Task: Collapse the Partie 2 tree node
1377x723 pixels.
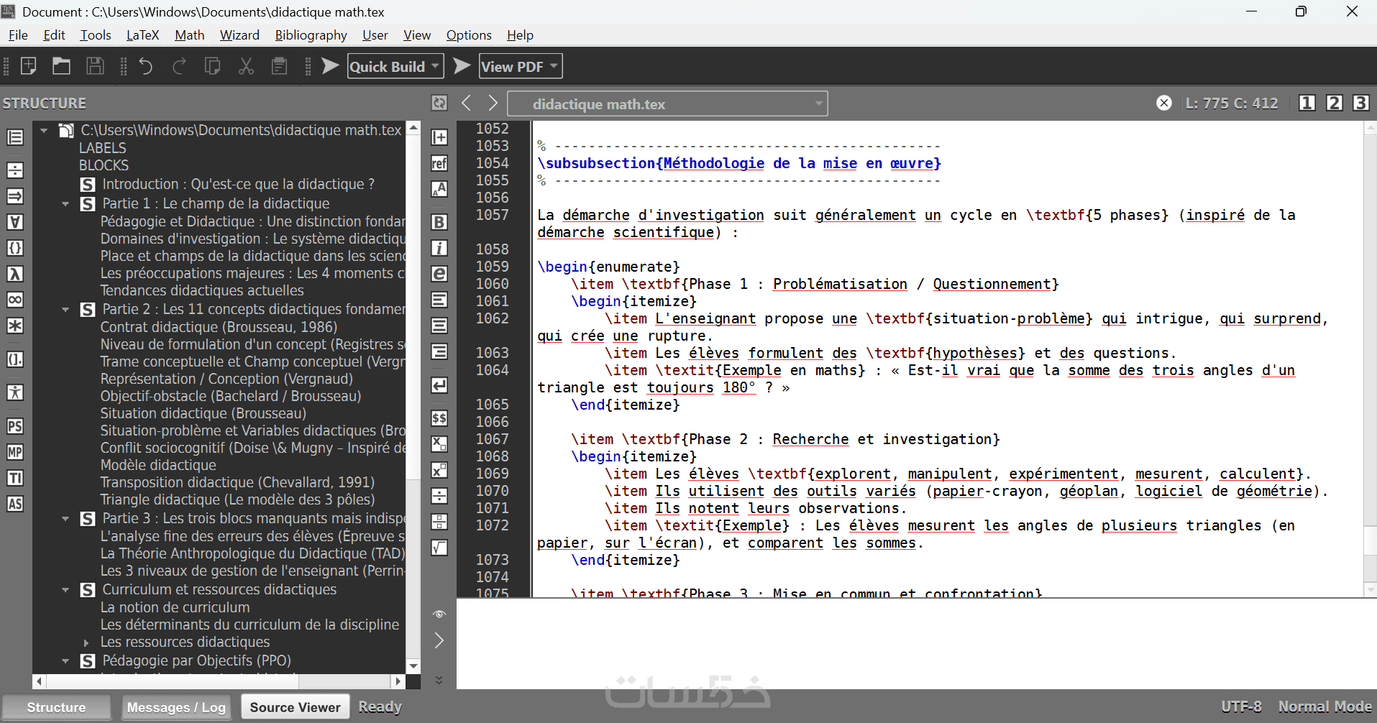Action: [x=65, y=310]
